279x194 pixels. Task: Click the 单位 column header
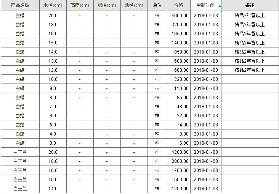tap(157, 6)
